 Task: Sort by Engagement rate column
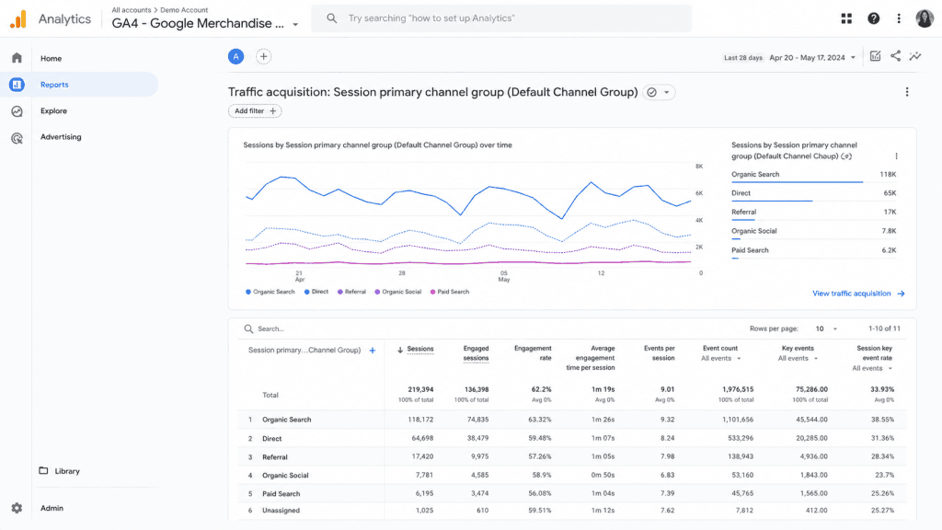click(x=533, y=353)
